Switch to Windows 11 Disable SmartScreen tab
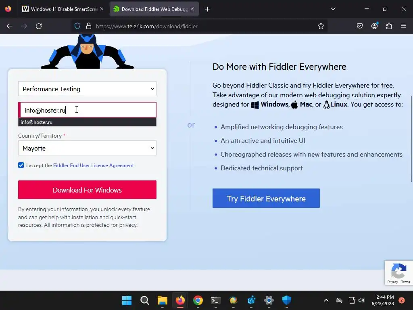Screen dimensions: 413x310 (x=63, y=9)
